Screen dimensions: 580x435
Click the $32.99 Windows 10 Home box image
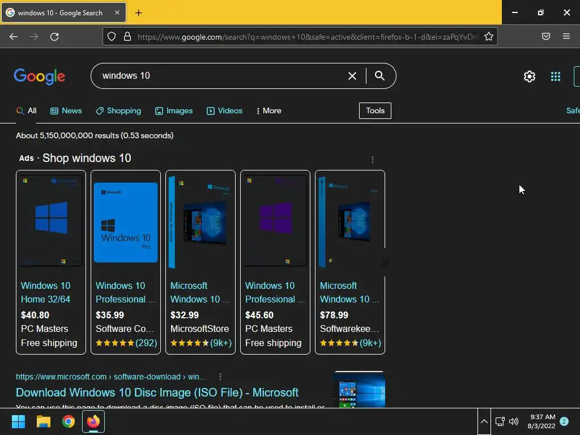point(200,222)
